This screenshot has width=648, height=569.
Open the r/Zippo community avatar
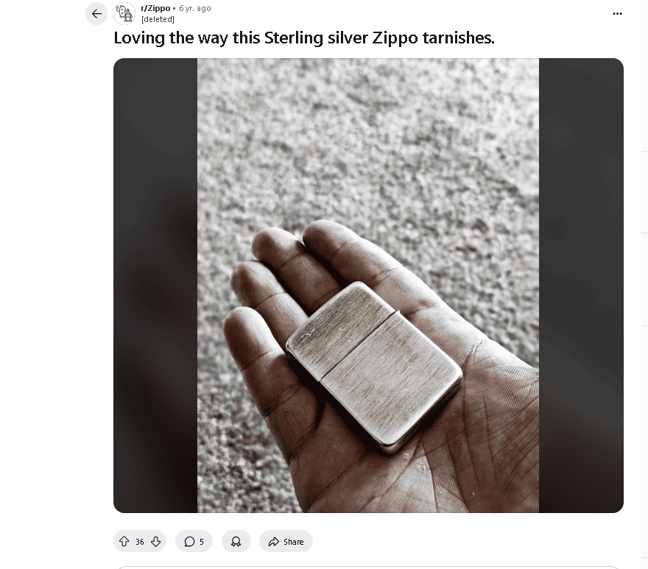124,14
